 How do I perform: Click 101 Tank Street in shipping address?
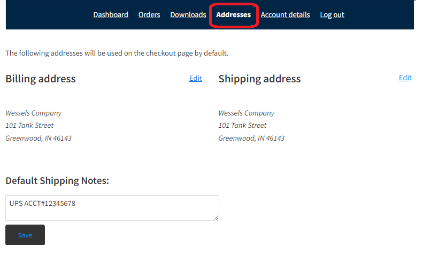[243, 125]
